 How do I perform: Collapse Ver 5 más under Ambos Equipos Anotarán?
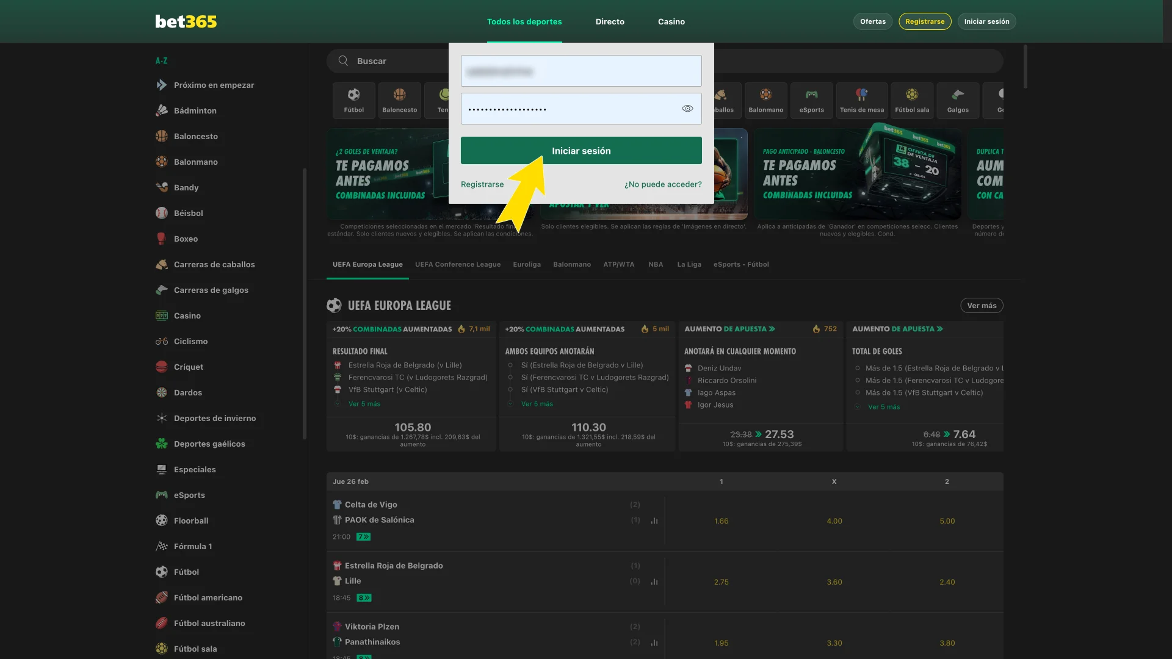pyautogui.click(x=537, y=403)
